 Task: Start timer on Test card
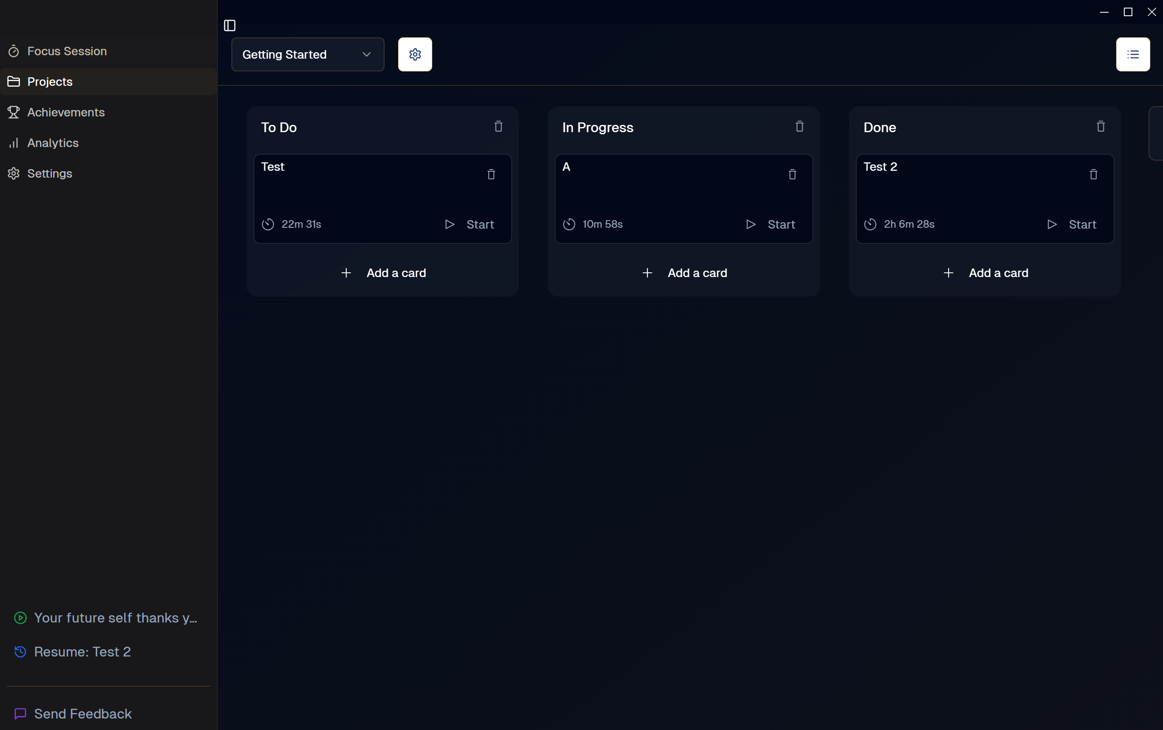click(470, 224)
